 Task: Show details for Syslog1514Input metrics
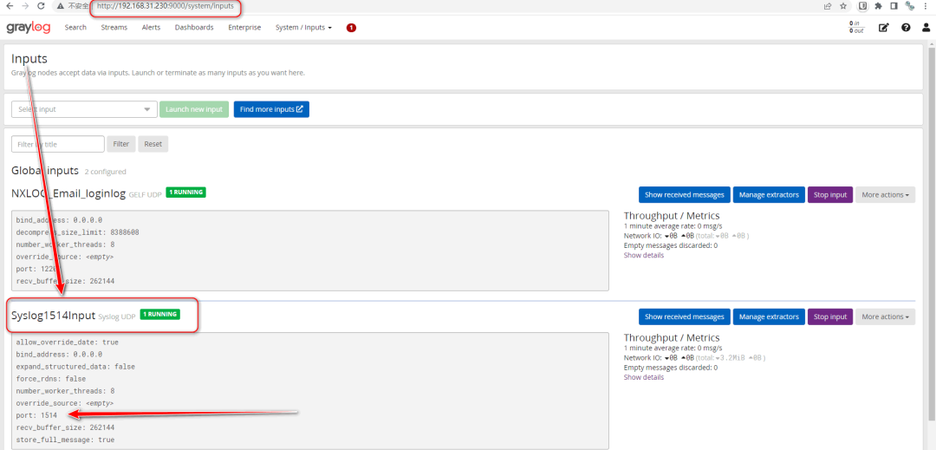(x=643, y=376)
